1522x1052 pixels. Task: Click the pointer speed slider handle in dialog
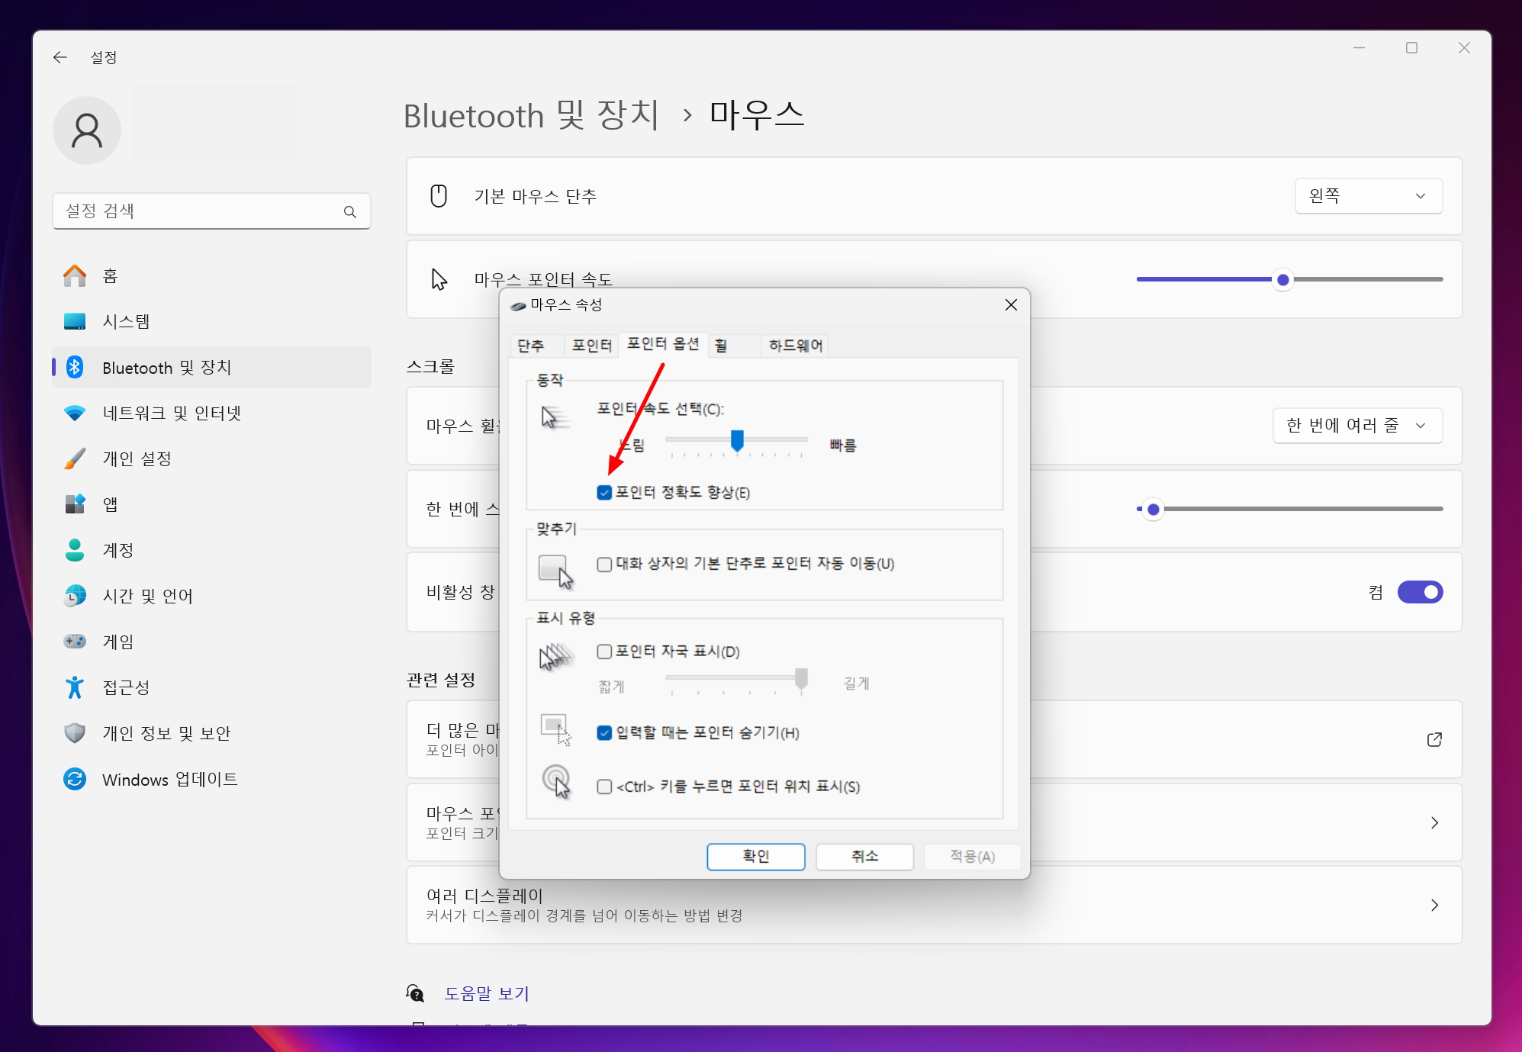coord(737,440)
